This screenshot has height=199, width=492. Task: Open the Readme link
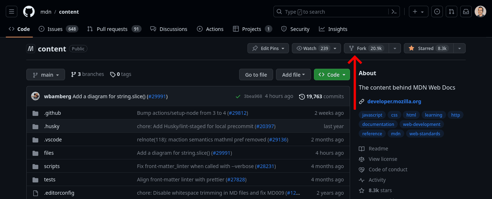click(374, 149)
